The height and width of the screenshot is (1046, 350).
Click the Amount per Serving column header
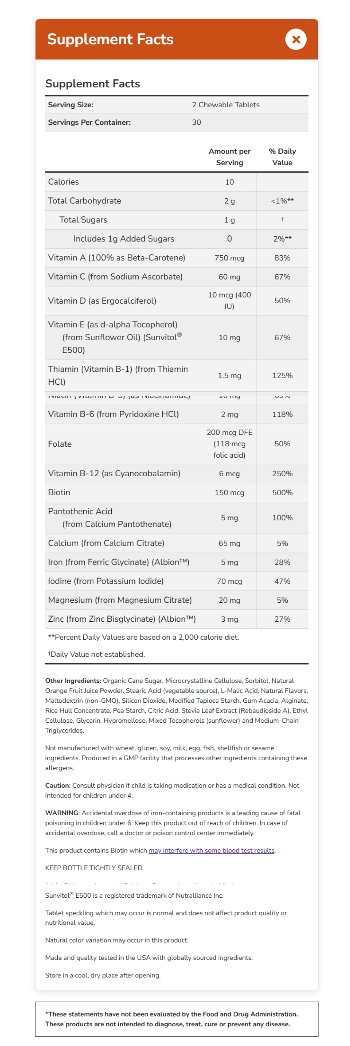click(229, 157)
